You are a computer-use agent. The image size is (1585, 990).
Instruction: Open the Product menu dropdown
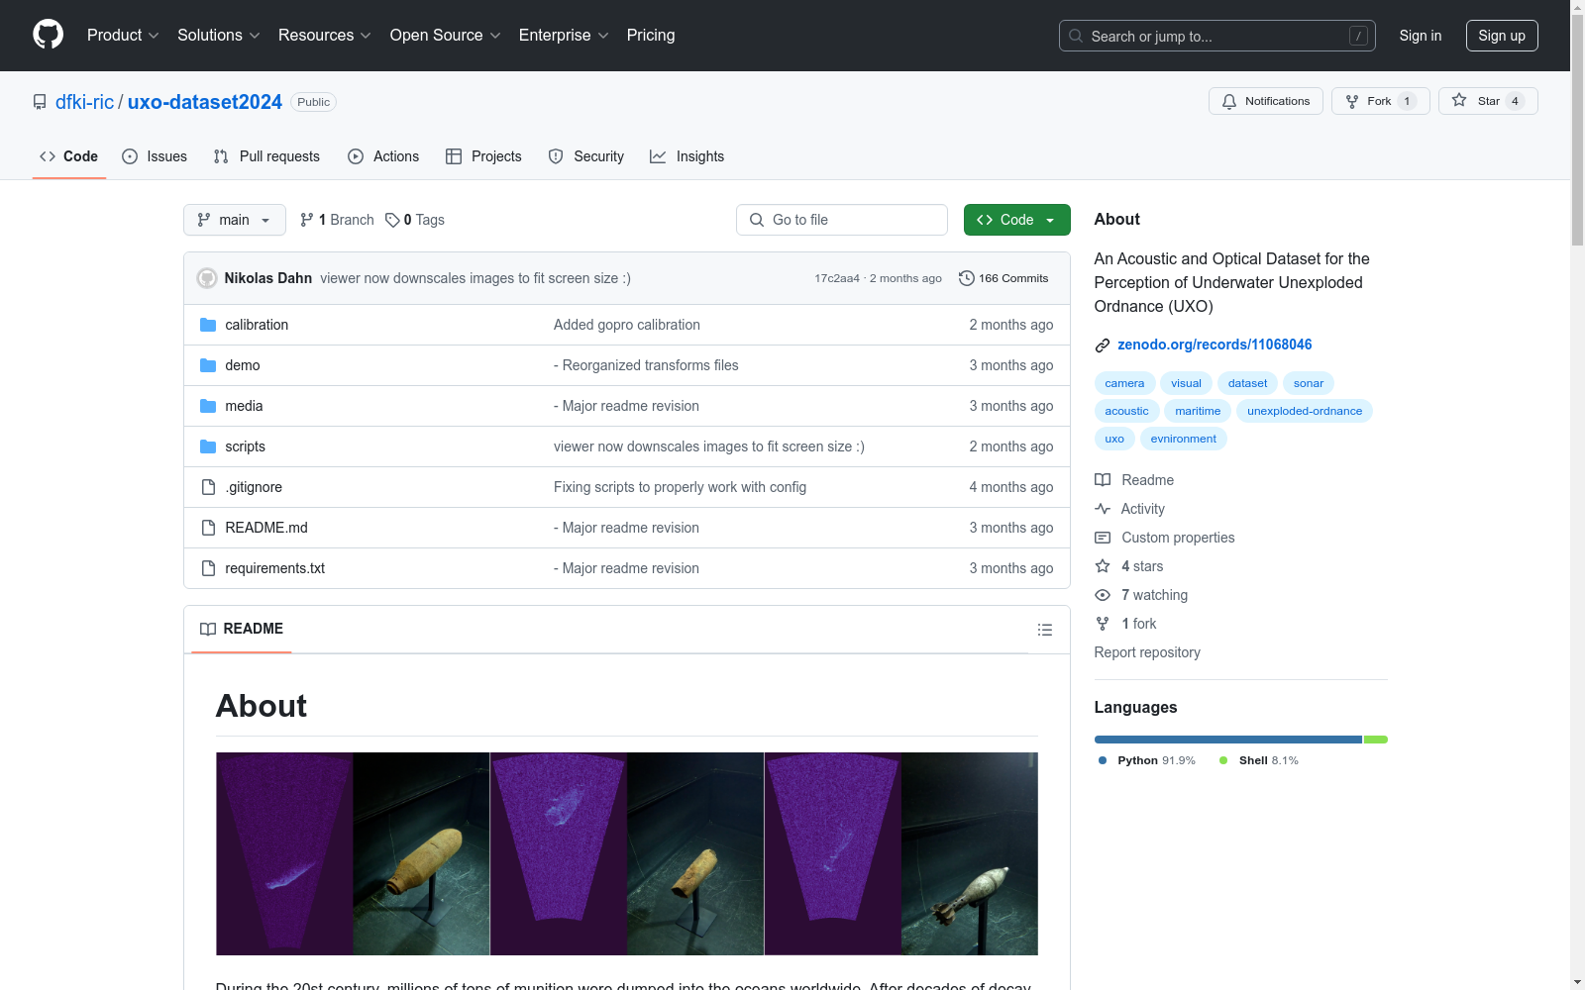123,36
